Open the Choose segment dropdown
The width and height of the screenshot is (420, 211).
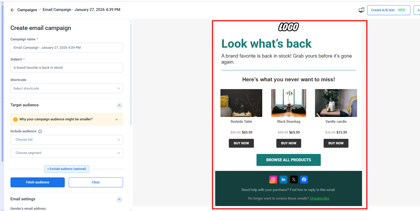pyautogui.click(x=67, y=153)
